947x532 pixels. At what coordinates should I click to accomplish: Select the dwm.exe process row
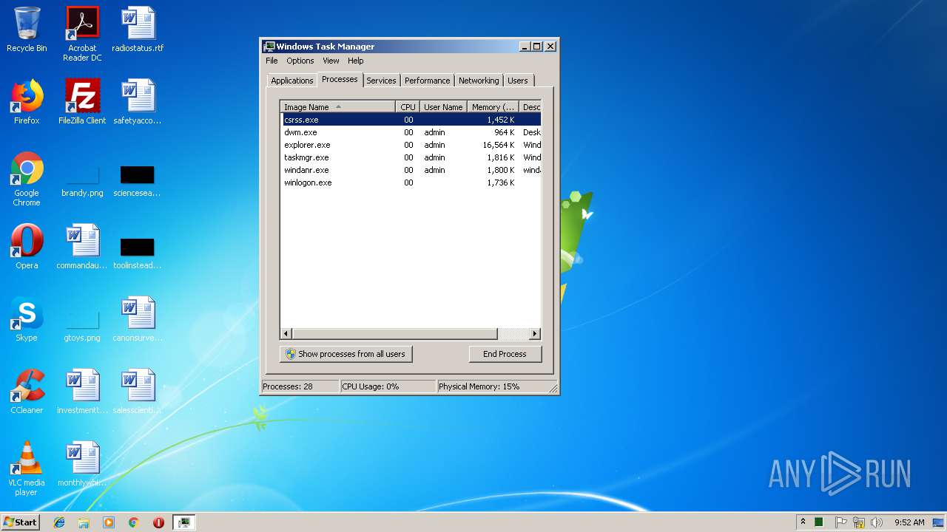[x=411, y=132]
